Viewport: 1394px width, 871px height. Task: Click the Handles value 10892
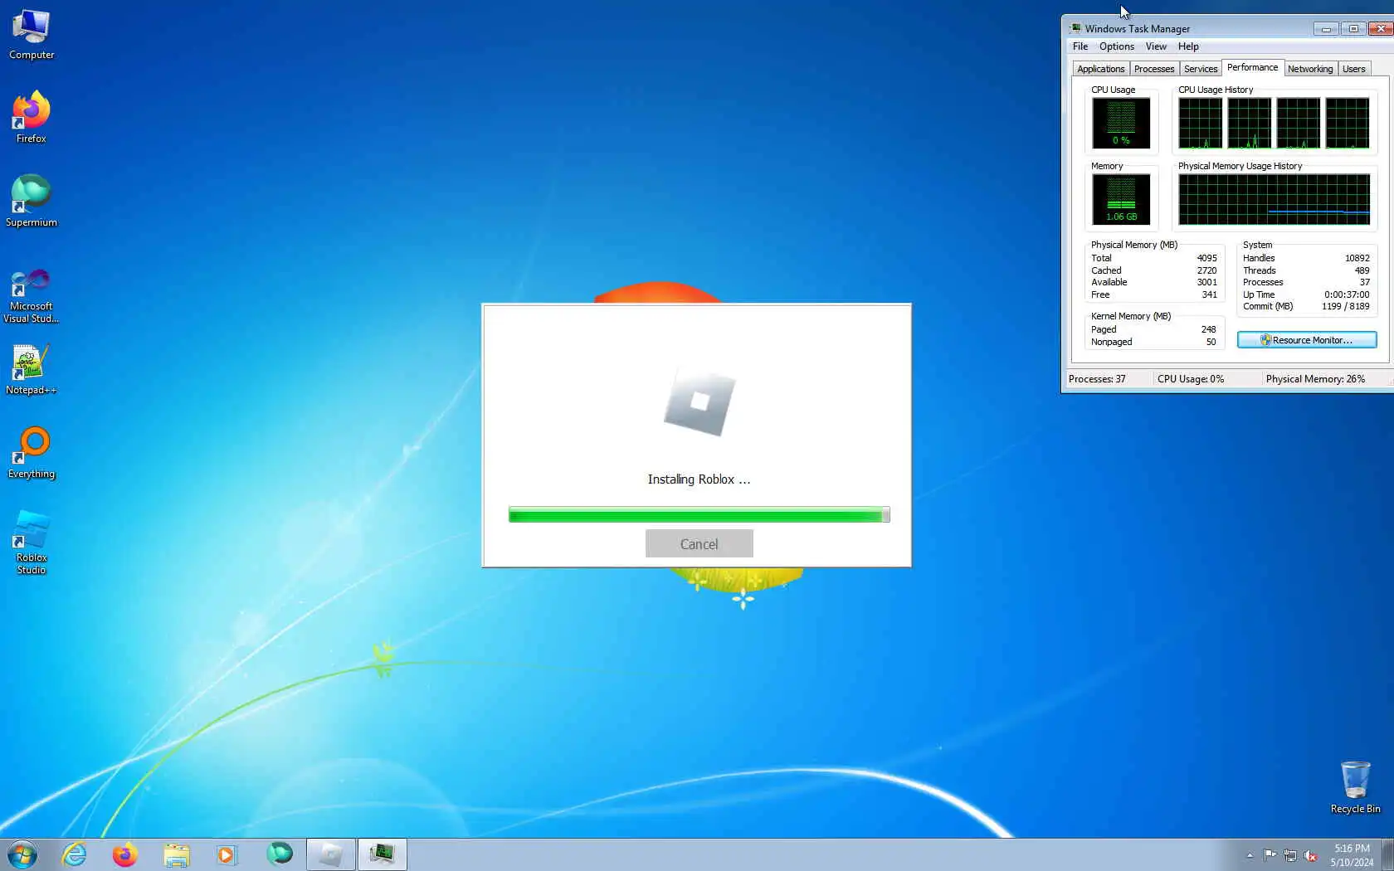point(1357,258)
